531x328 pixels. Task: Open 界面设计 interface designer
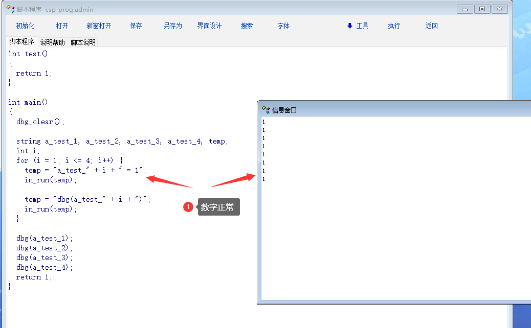(x=210, y=26)
